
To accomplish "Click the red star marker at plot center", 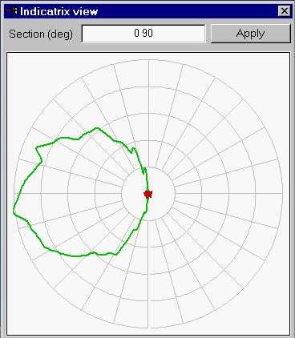I will (148, 194).
